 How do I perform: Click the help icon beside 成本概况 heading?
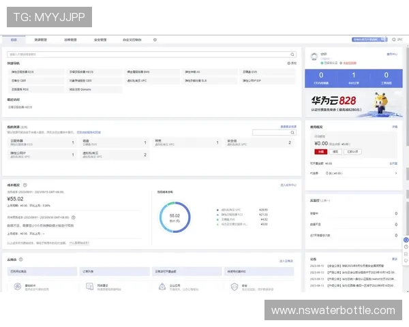pos(25,185)
